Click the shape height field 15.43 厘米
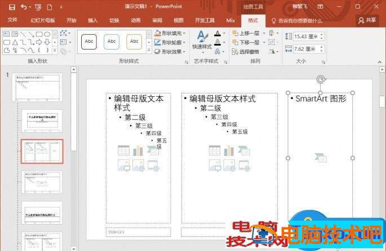Viewport: 386px width, 251px height. (306, 37)
